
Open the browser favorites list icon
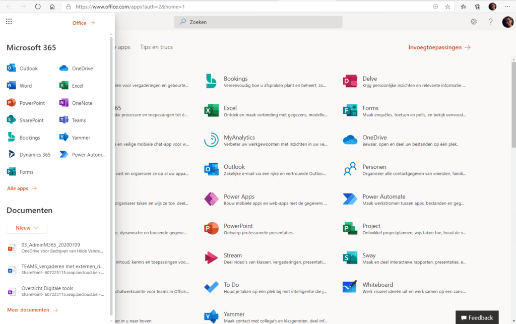coord(464,7)
